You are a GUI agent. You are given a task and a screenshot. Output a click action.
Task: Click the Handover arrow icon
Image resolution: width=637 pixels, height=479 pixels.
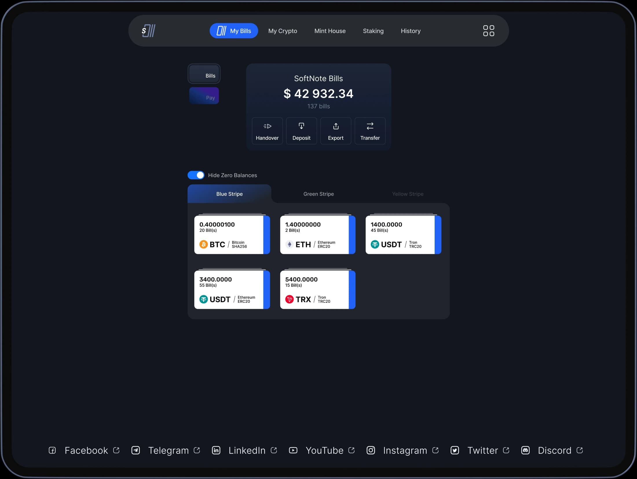click(x=267, y=126)
